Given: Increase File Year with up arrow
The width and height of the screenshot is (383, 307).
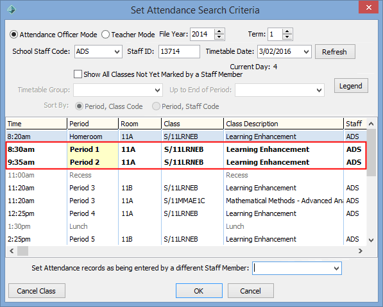Looking at the screenshot, I should coord(219,31).
